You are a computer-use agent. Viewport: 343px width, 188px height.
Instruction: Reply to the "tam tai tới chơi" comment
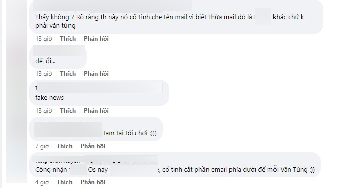click(x=93, y=146)
